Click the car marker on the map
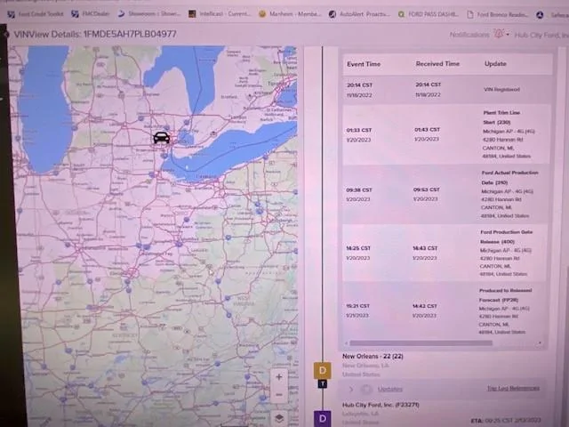The height and width of the screenshot is (427, 569). [x=162, y=138]
